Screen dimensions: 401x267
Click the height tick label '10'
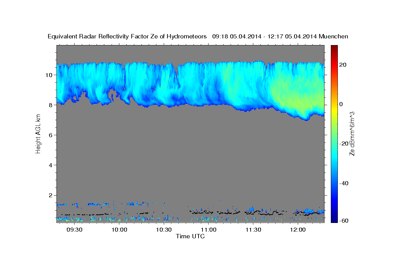tap(49, 75)
